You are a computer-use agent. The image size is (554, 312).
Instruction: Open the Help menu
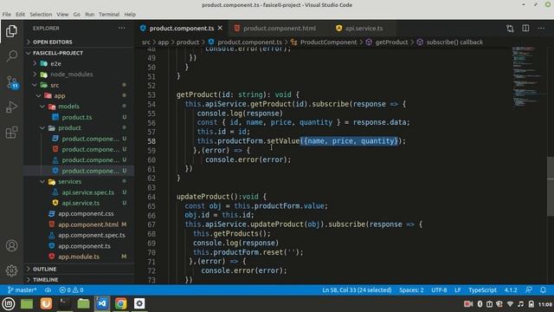coord(130,14)
